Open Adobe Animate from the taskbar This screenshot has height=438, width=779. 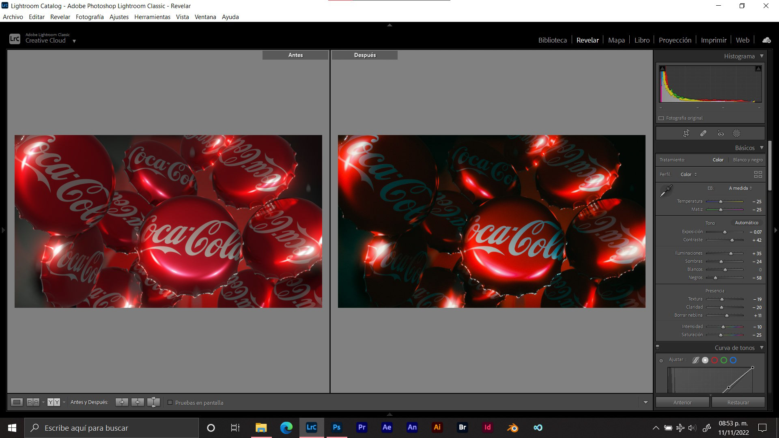pos(412,427)
